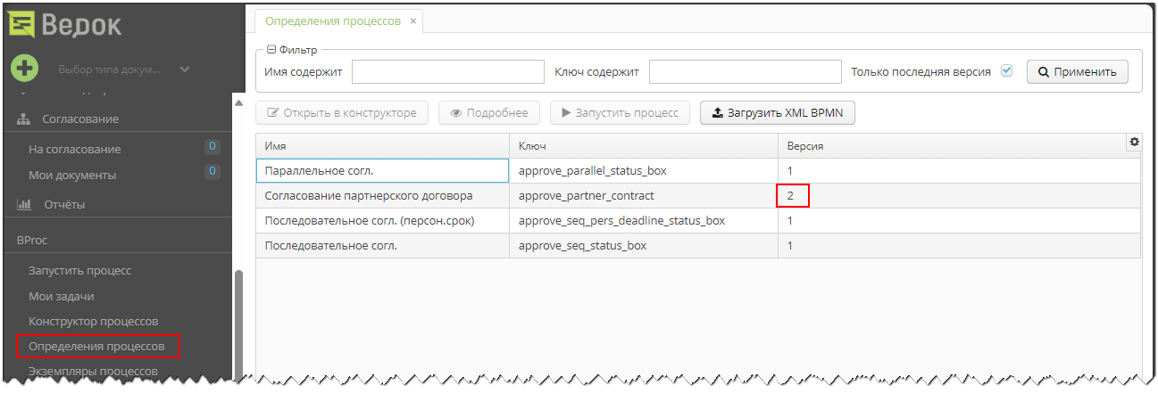Click the sidebar vertical scrollbar thumb
Image resolution: width=1158 pixels, height=393 pixels.
pyautogui.click(x=238, y=323)
